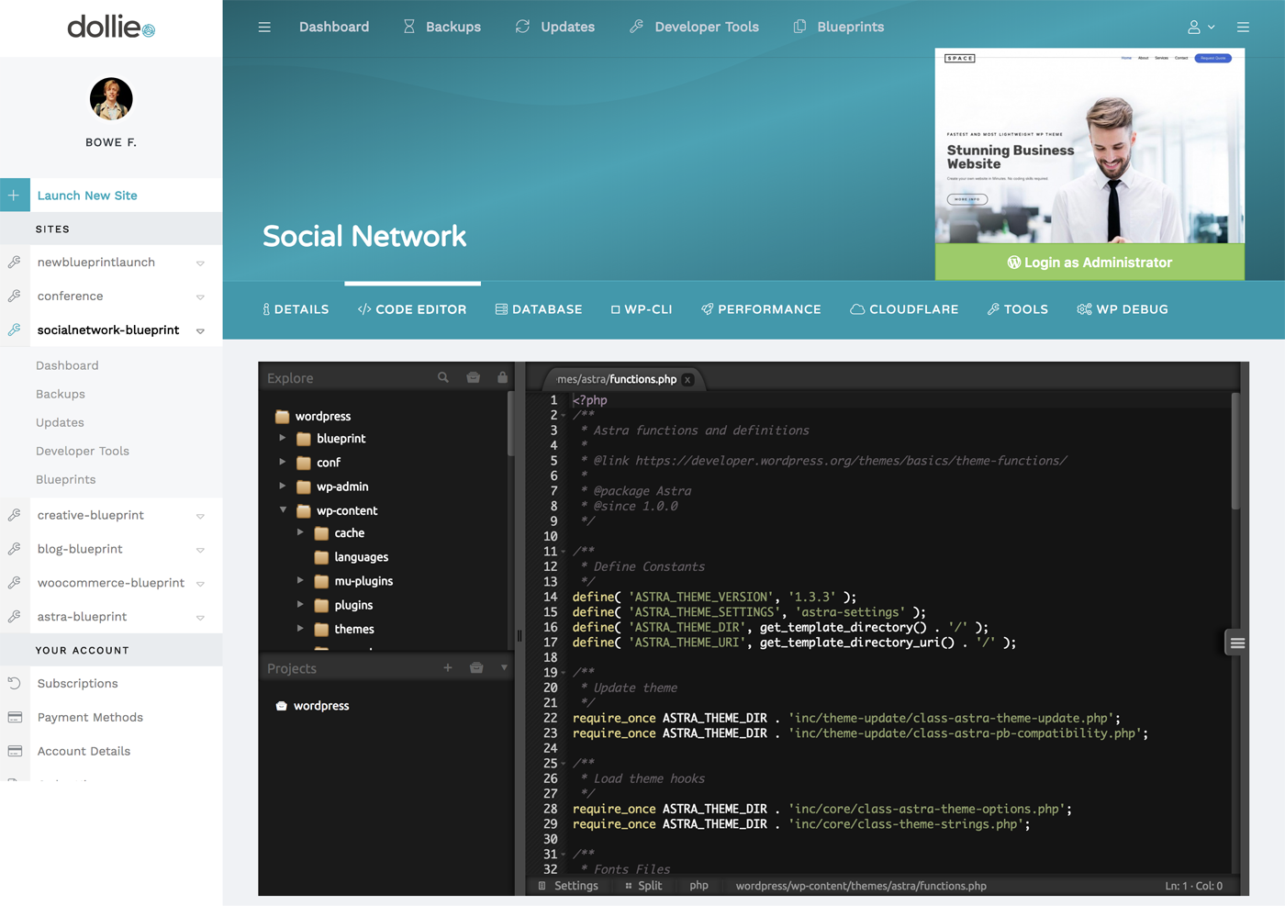Image resolution: width=1285 pixels, height=906 pixels.
Task: Expand the plugins folder
Action: pos(300,605)
